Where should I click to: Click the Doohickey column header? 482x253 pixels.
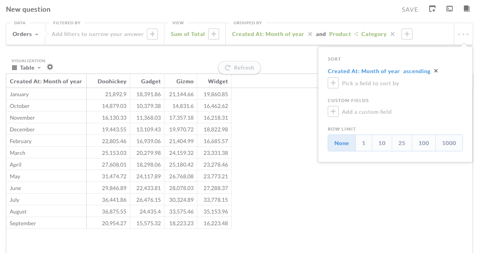(112, 81)
